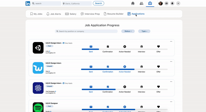The image size is (206, 112).
Task: Open the Home icon in the top bar
Action: (x=133, y=3)
